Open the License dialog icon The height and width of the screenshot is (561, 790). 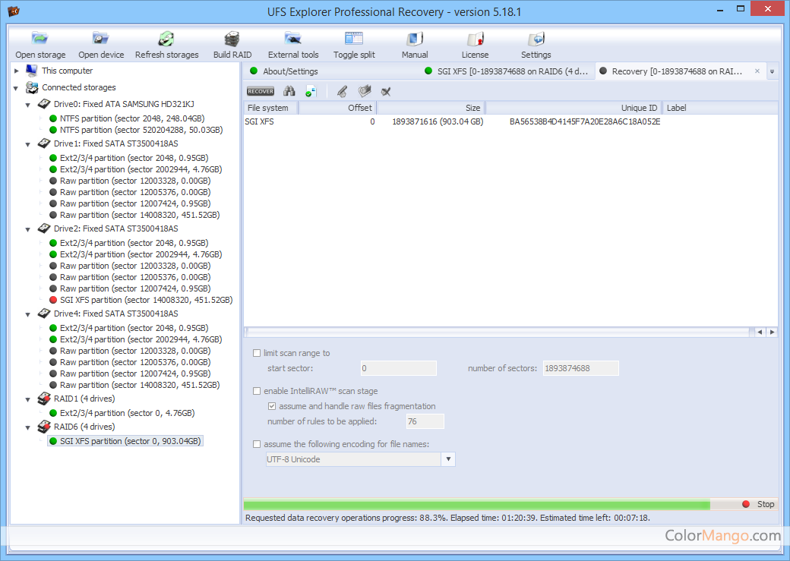pos(475,39)
